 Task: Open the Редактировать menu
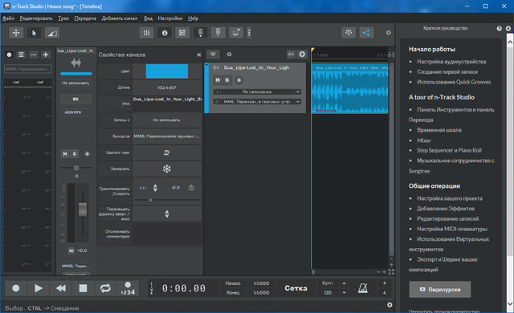pos(36,18)
